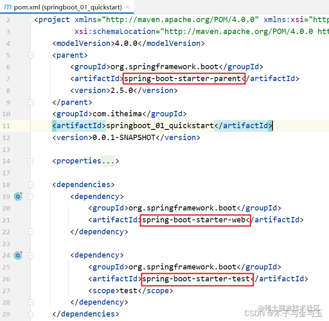Collapse the project tag fold on line 2
Image resolution: width=329 pixels, height=321 pixels.
tap(31, 20)
